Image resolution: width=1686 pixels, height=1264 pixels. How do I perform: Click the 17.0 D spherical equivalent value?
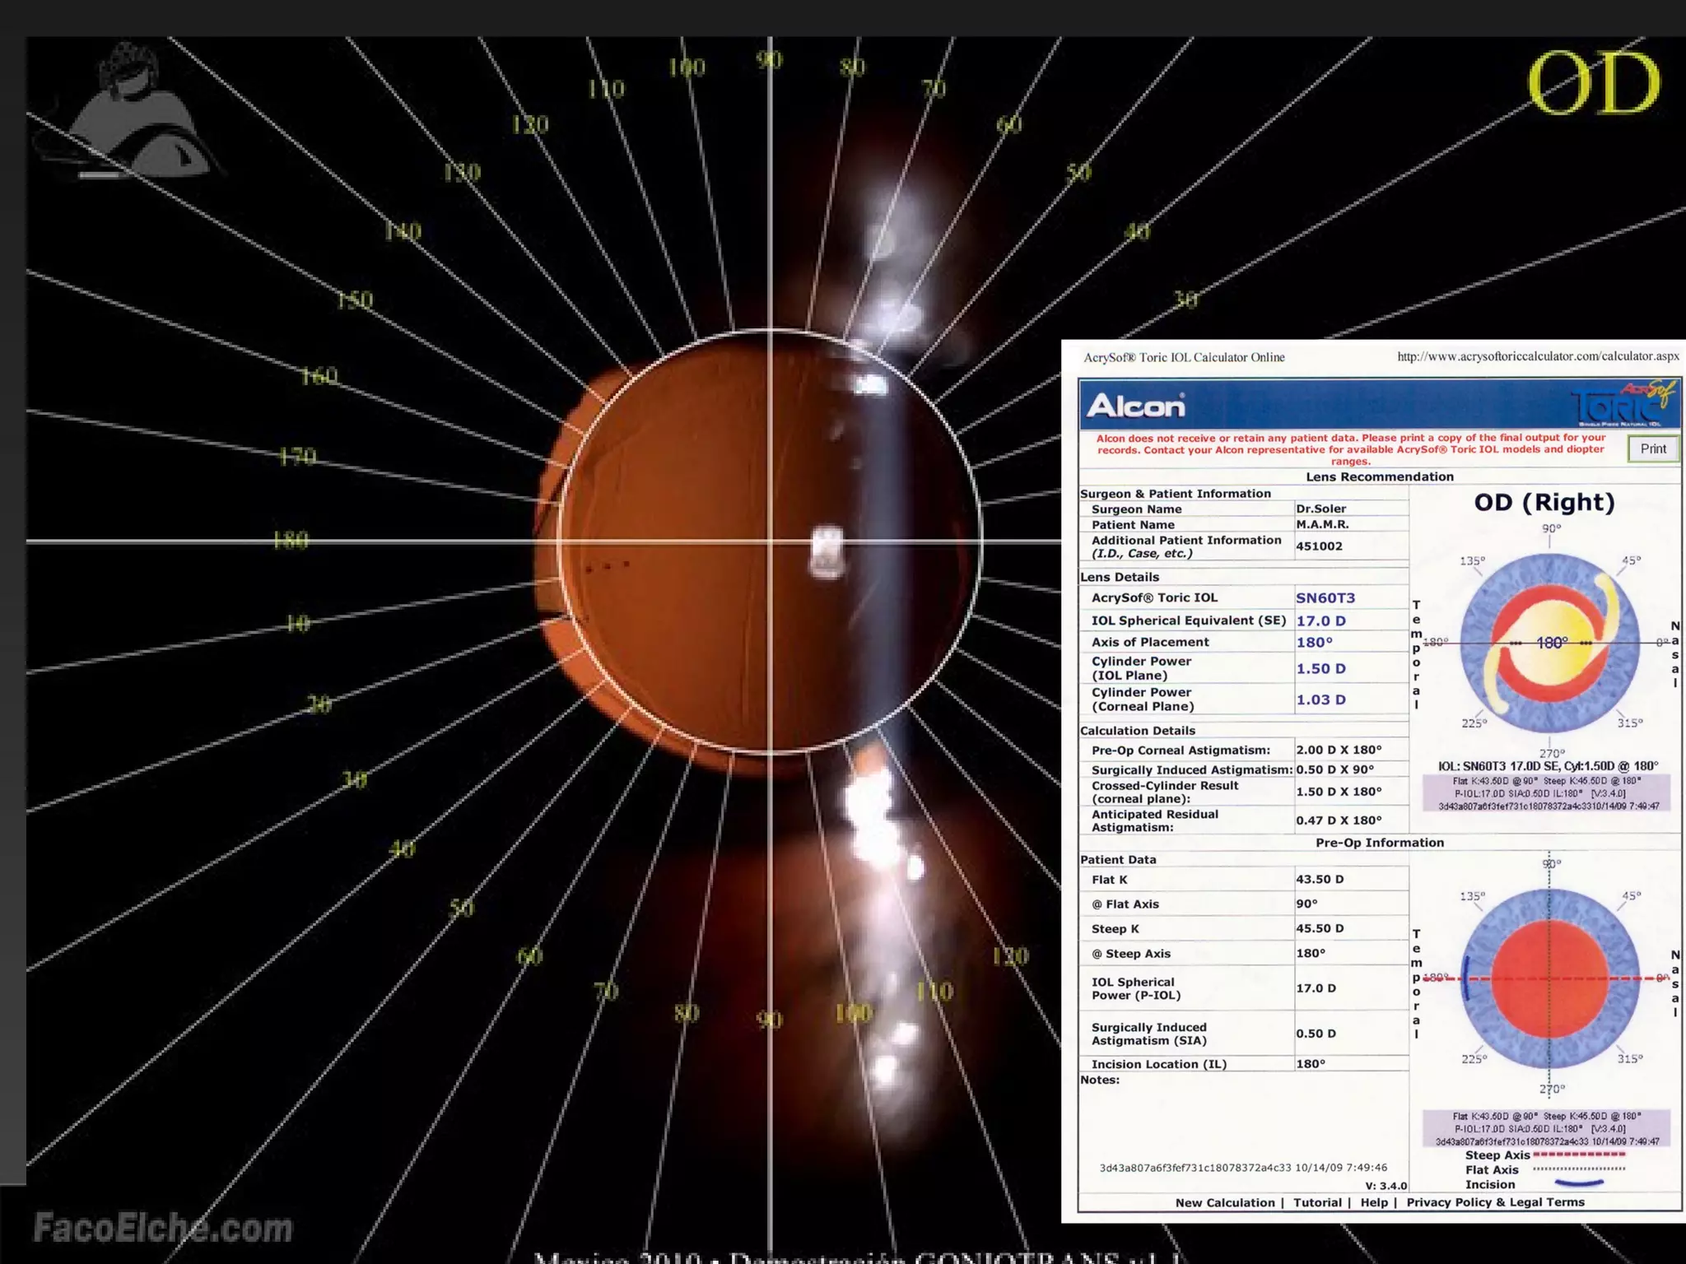coord(1320,620)
